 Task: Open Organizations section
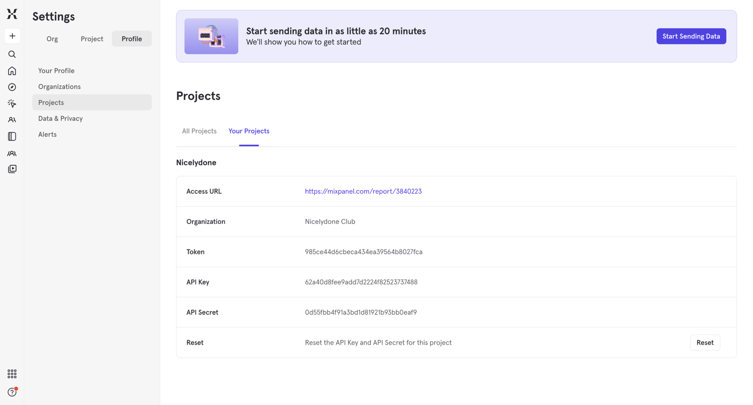click(92, 87)
